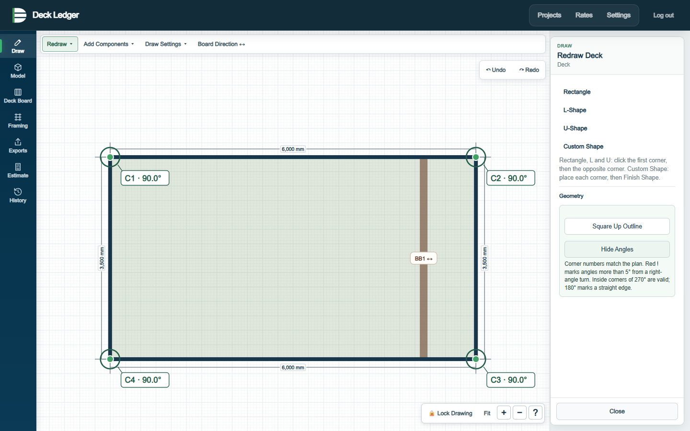Click Square Up Outline button

617,227
